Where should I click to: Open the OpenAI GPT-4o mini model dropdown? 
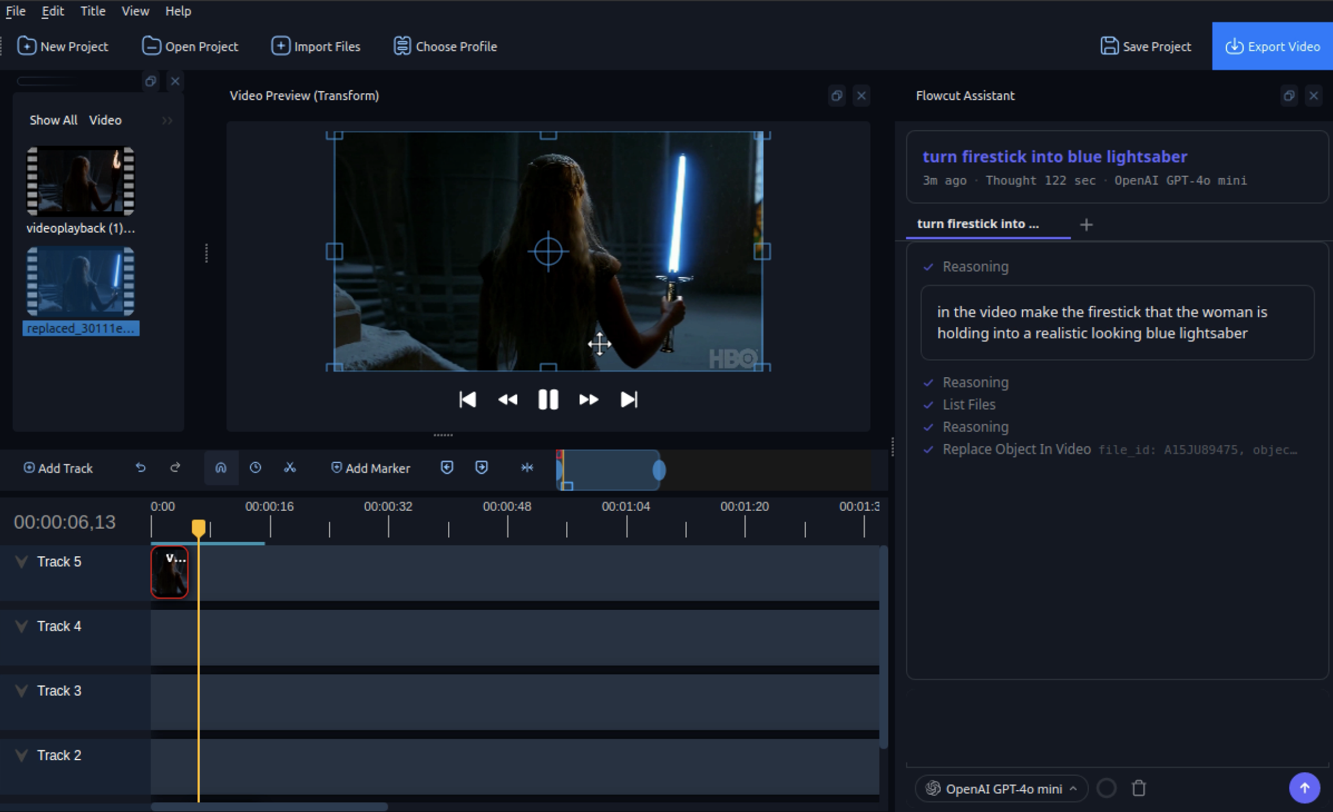pyautogui.click(x=1002, y=788)
